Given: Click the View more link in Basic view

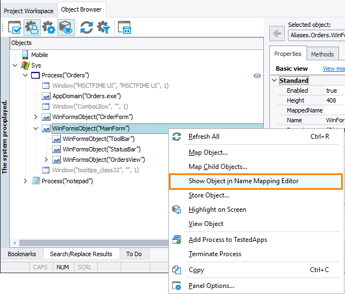Looking at the screenshot, I should coord(333,69).
